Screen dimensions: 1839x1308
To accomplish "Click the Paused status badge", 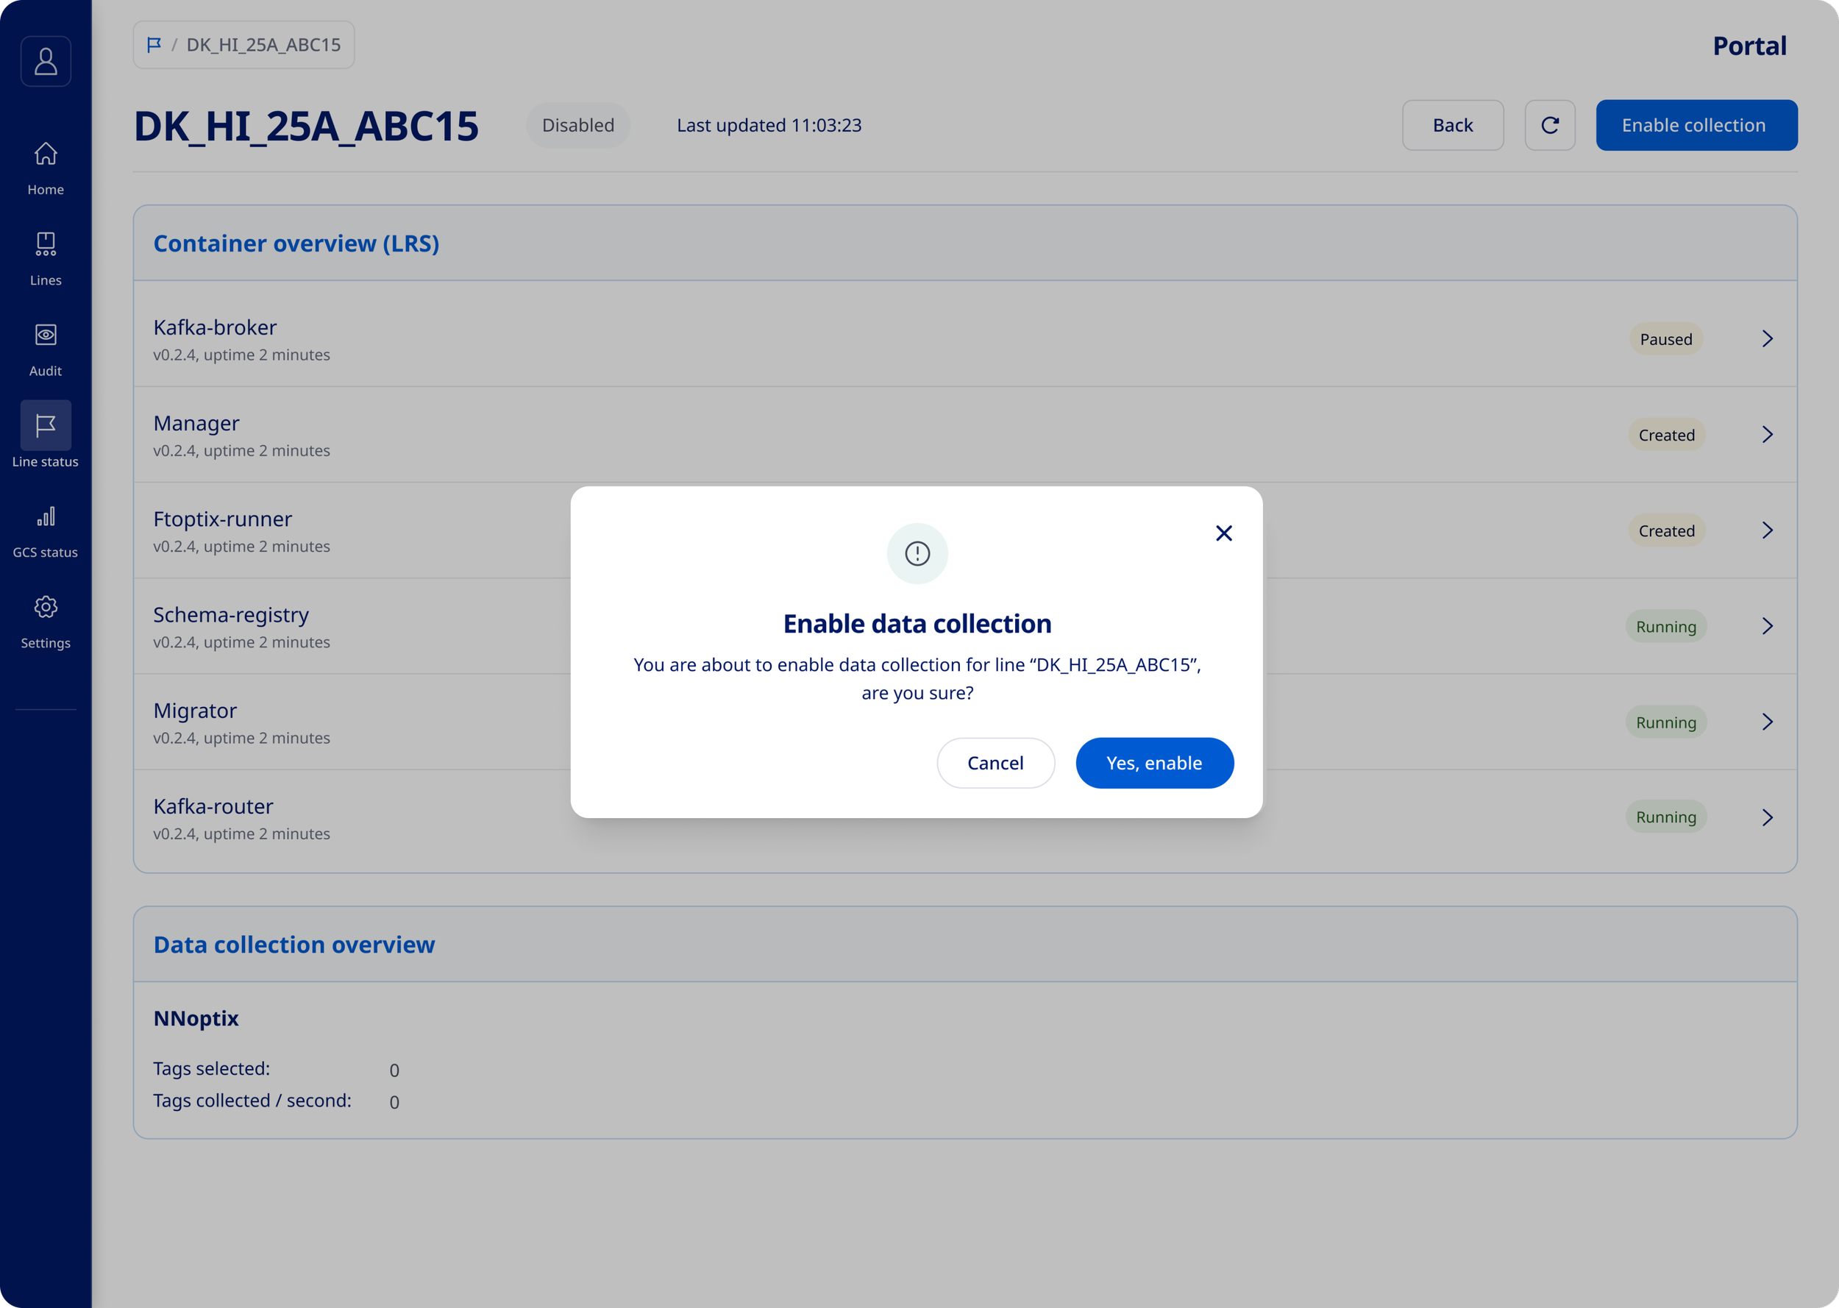I will 1665,339.
